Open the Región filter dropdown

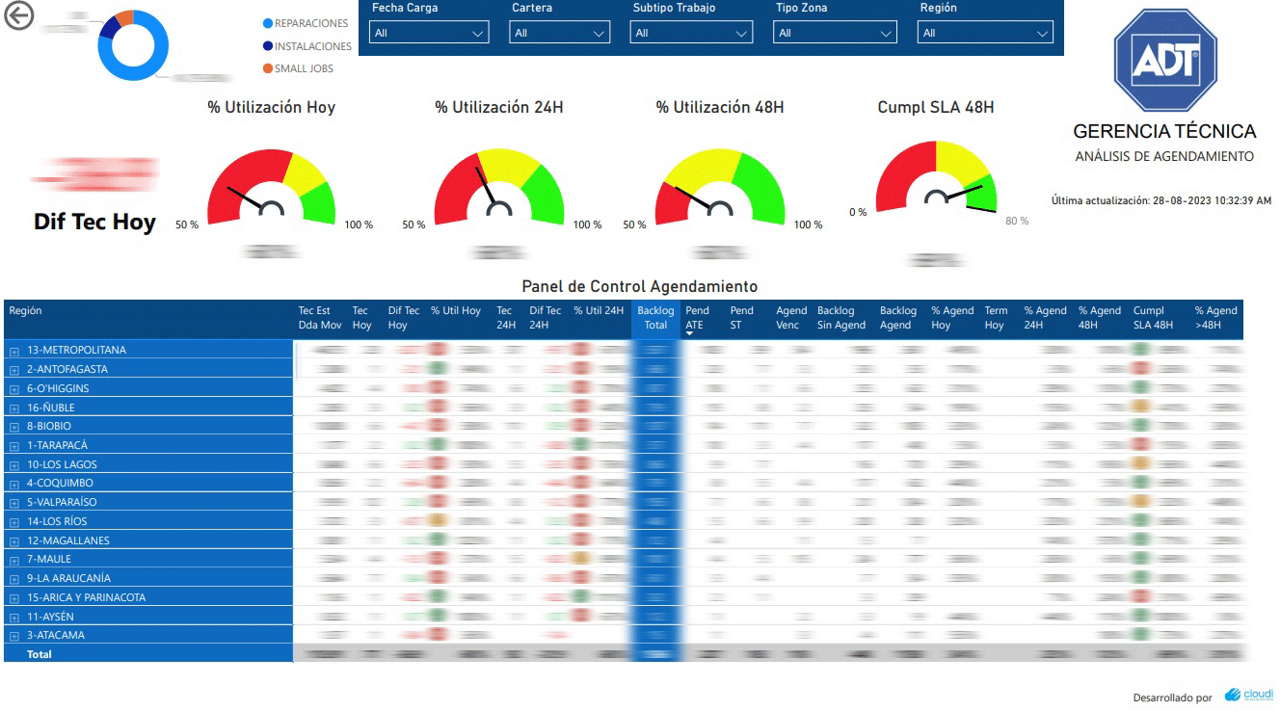[985, 33]
